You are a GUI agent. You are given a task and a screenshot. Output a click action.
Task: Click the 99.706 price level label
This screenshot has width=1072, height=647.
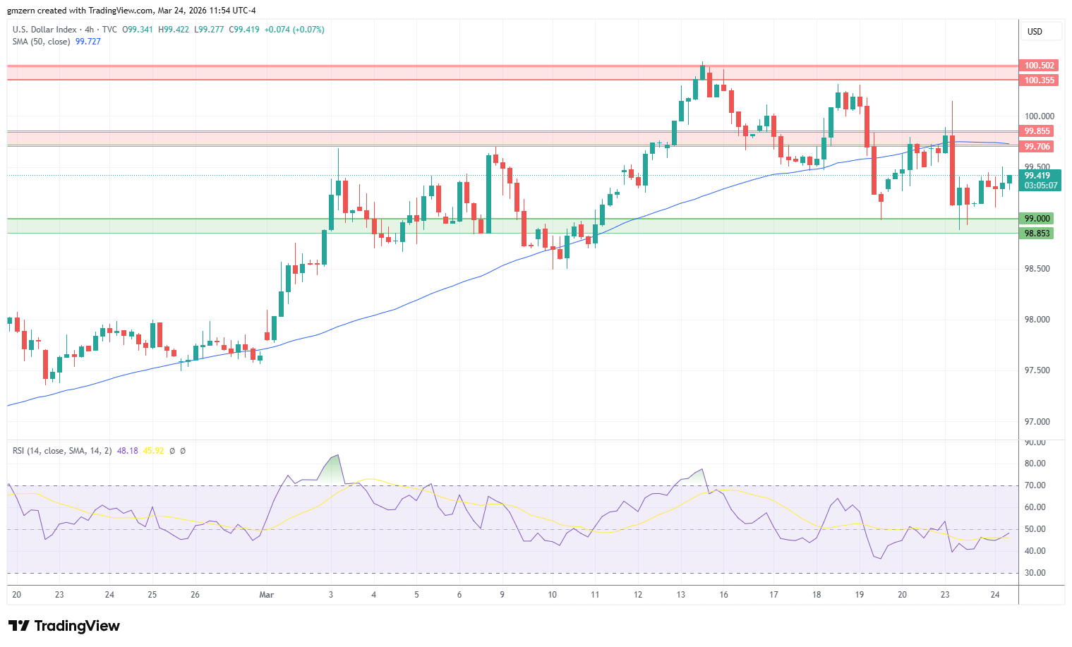1037,147
